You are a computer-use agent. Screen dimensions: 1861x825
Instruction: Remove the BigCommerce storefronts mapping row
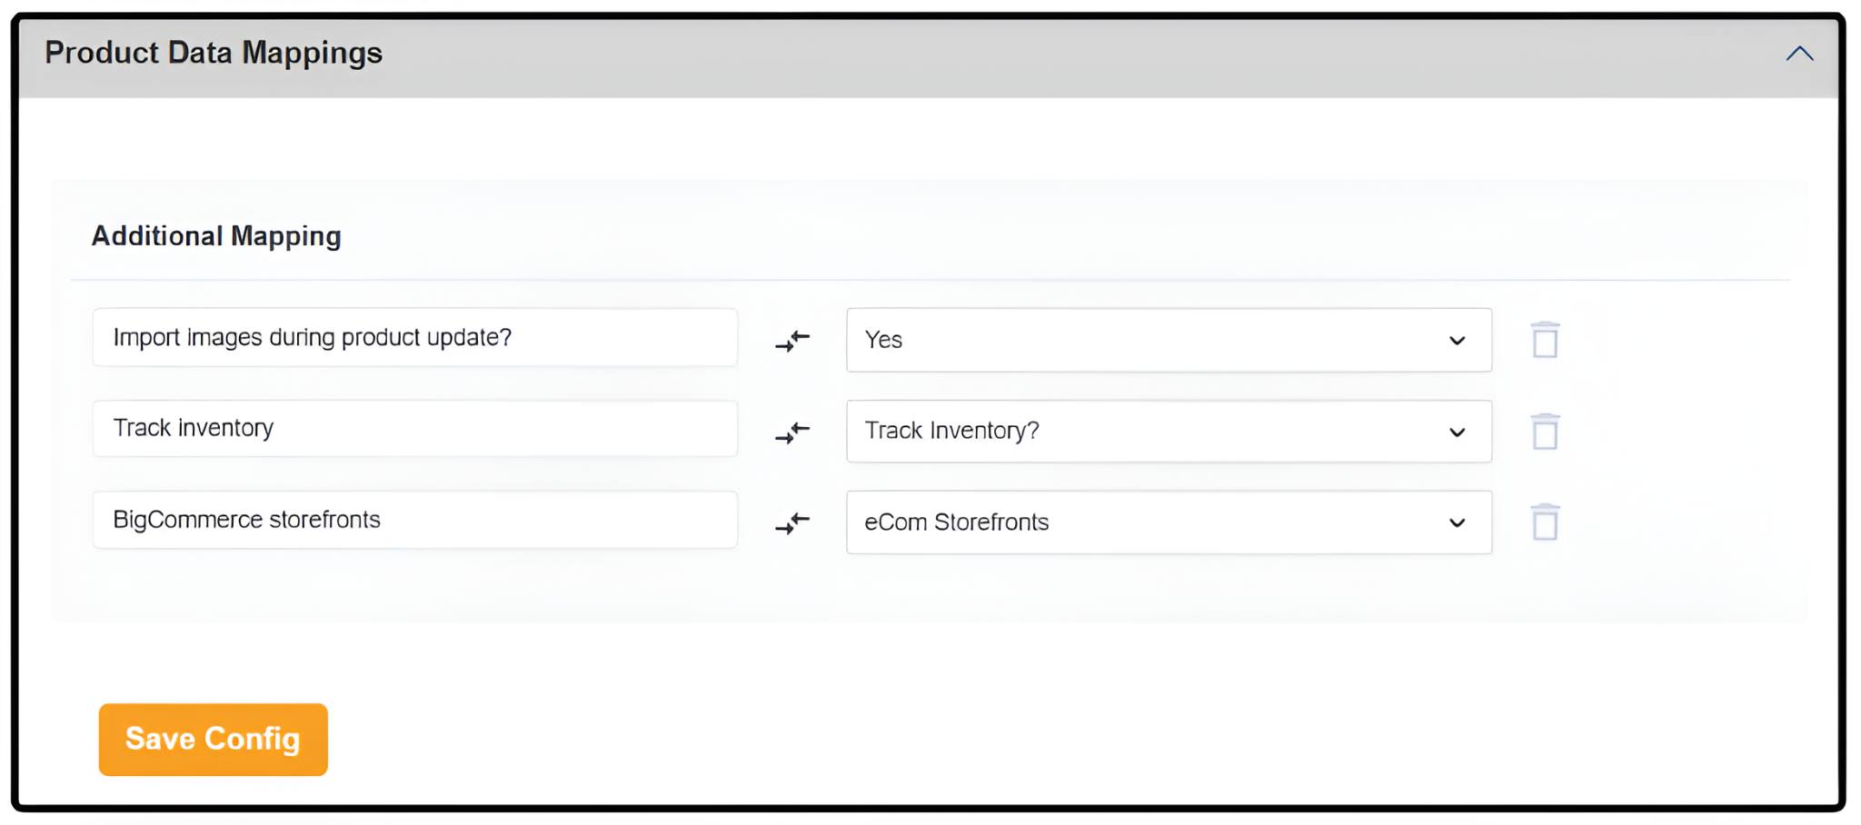1545,522
